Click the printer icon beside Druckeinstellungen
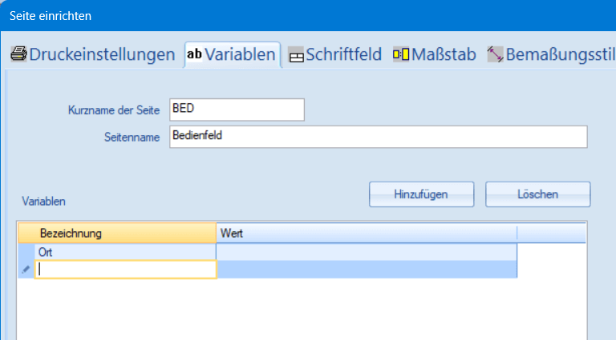This screenshot has height=340, width=616. (x=18, y=54)
